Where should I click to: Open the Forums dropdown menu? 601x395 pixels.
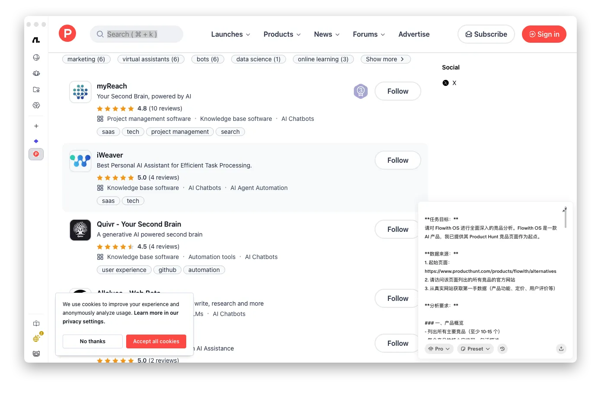pos(369,34)
